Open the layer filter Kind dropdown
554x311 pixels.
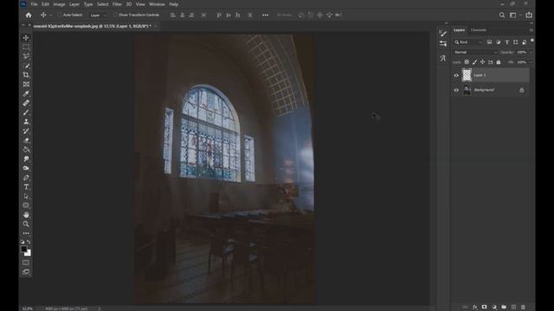[468, 42]
